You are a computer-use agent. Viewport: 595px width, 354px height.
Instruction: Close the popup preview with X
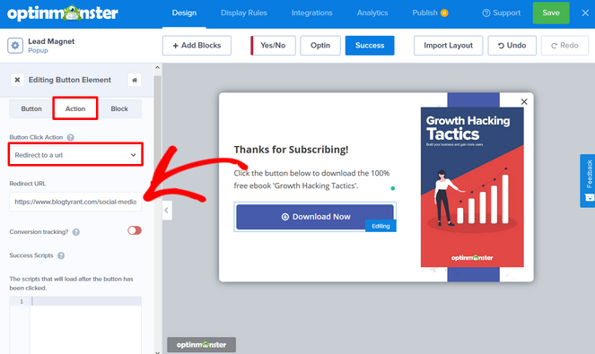[x=524, y=101]
